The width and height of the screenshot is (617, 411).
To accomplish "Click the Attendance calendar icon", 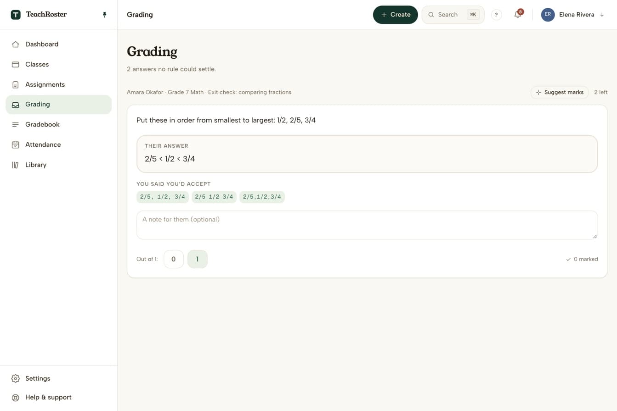I will [x=16, y=145].
